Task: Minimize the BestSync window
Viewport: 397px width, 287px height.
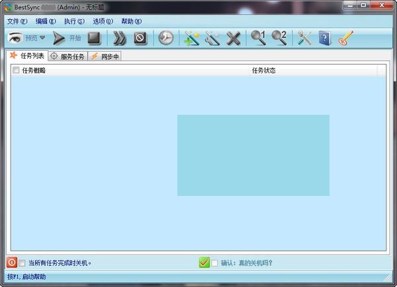Action: click(351, 5)
